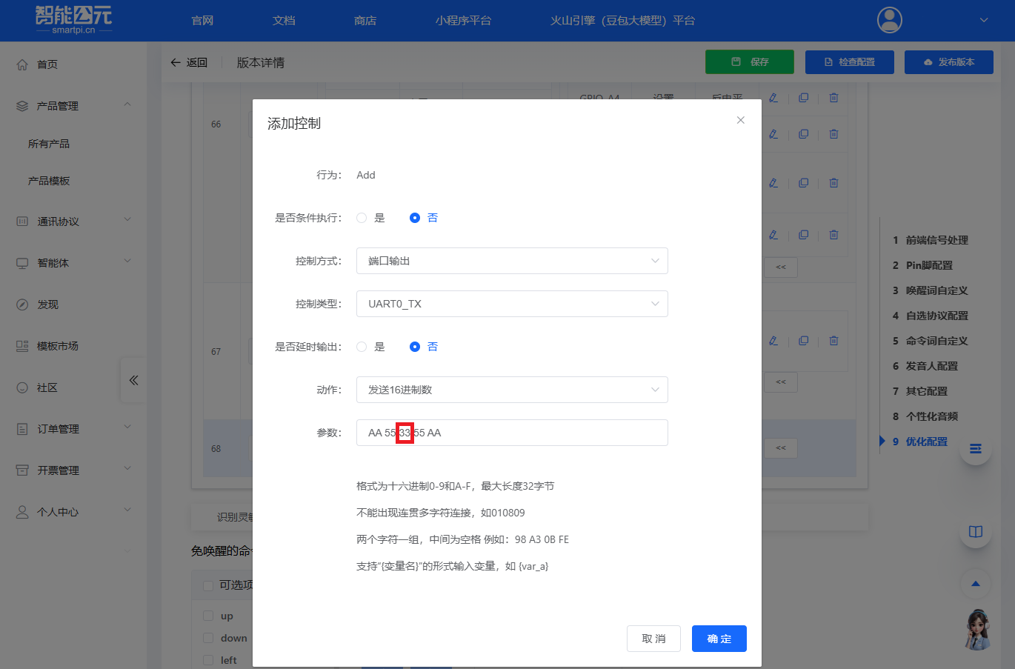Select 是 for 是否条件执行
1015x669 pixels.
[362, 218]
